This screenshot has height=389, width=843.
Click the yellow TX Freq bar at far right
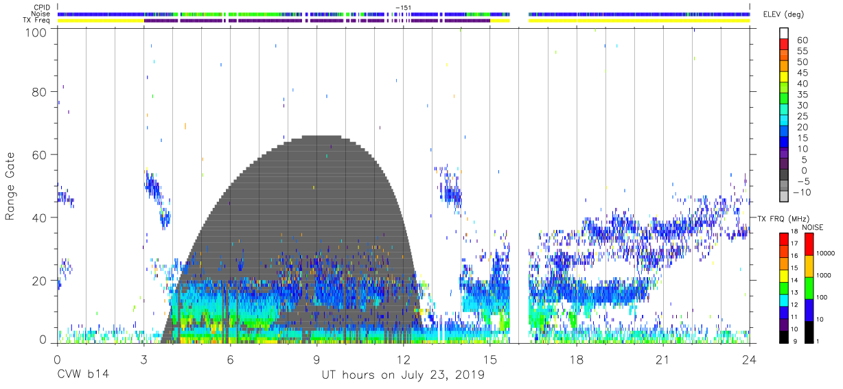[x=638, y=21]
